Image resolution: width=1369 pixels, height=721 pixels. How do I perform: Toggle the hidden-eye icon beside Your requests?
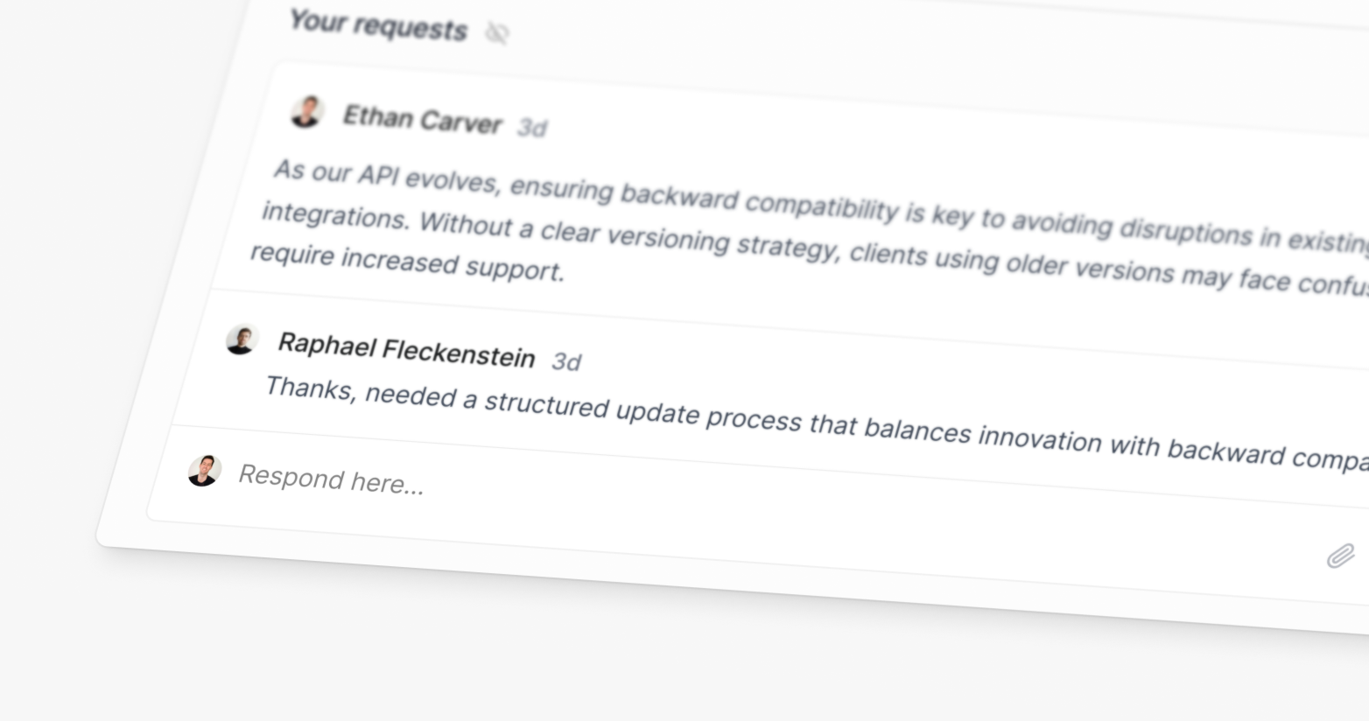[497, 33]
